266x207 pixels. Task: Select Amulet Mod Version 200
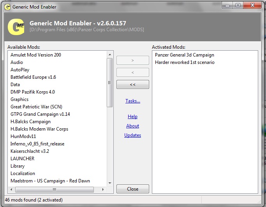click(36, 55)
